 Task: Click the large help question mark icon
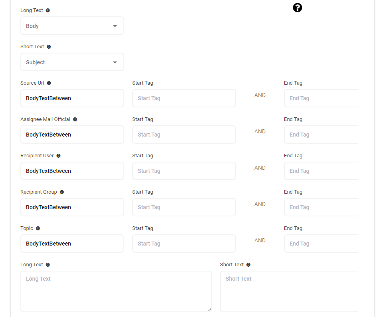pyautogui.click(x=298, y=8)
